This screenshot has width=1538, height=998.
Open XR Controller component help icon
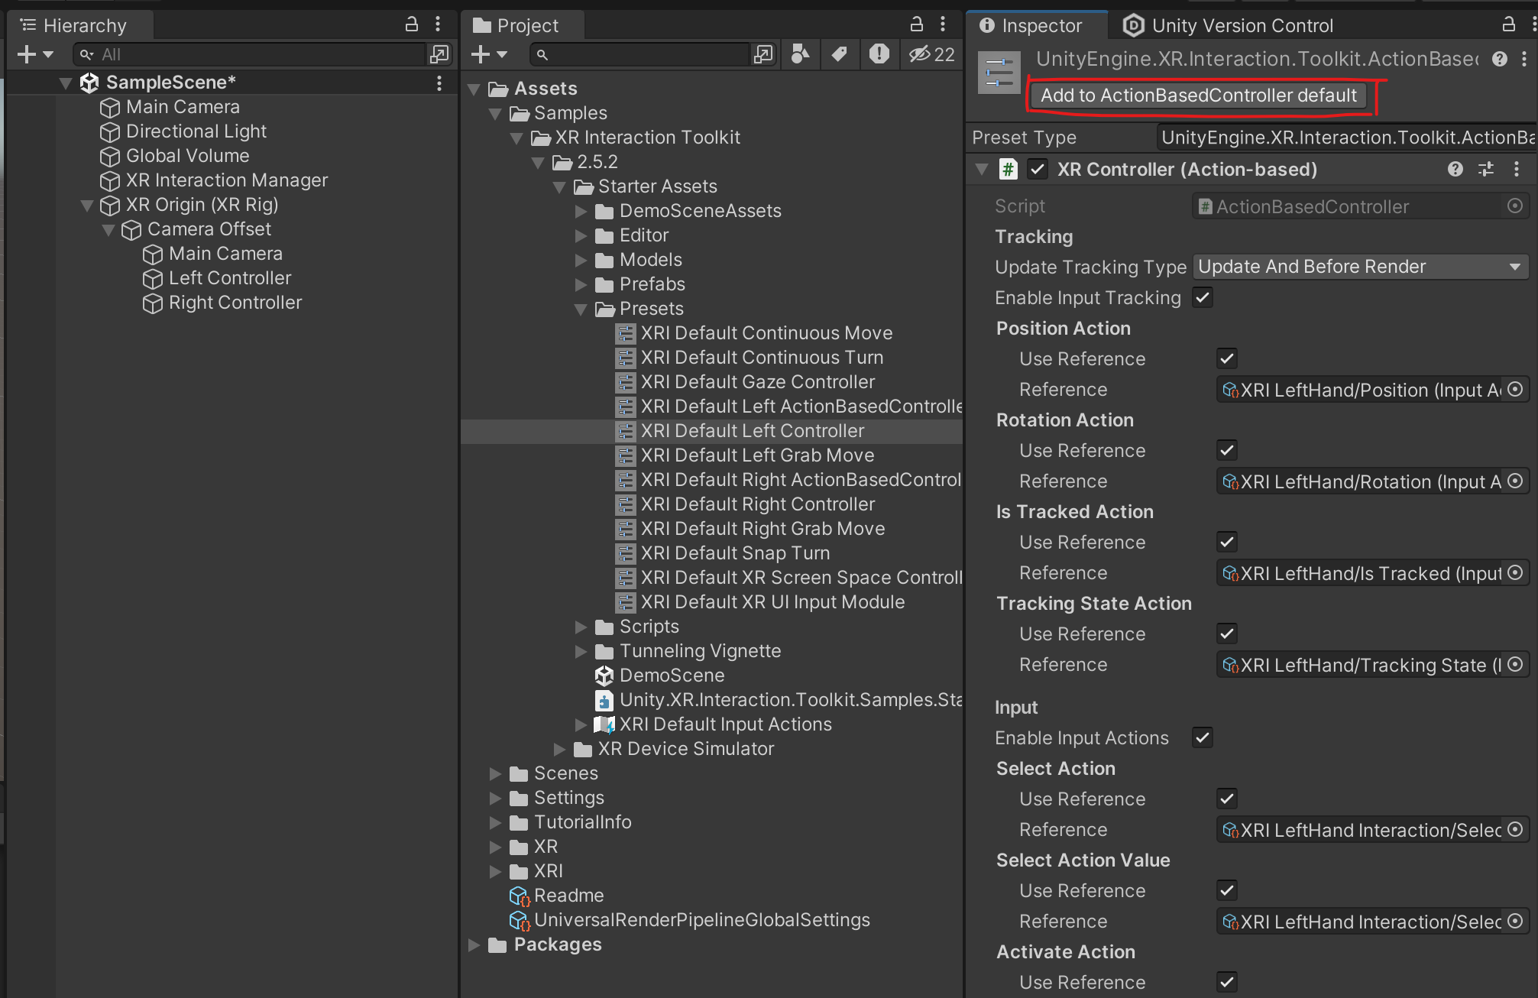[1455, 170]
